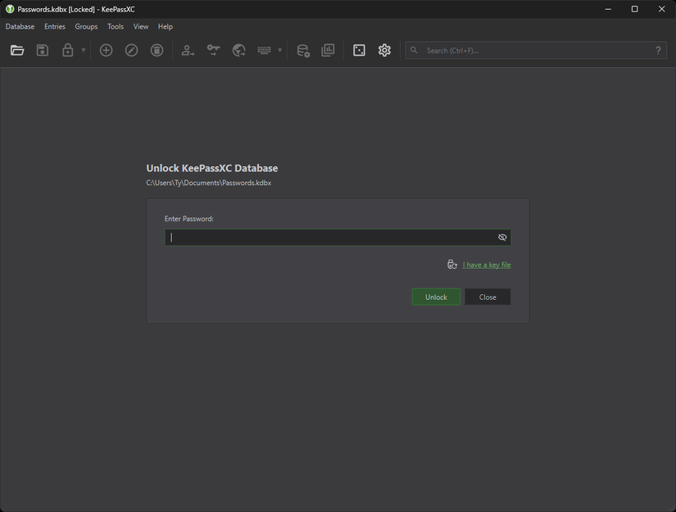The height and width of the screenshot is (512, 676).
Task: Open the Database menu
Action: pos(19,26)
